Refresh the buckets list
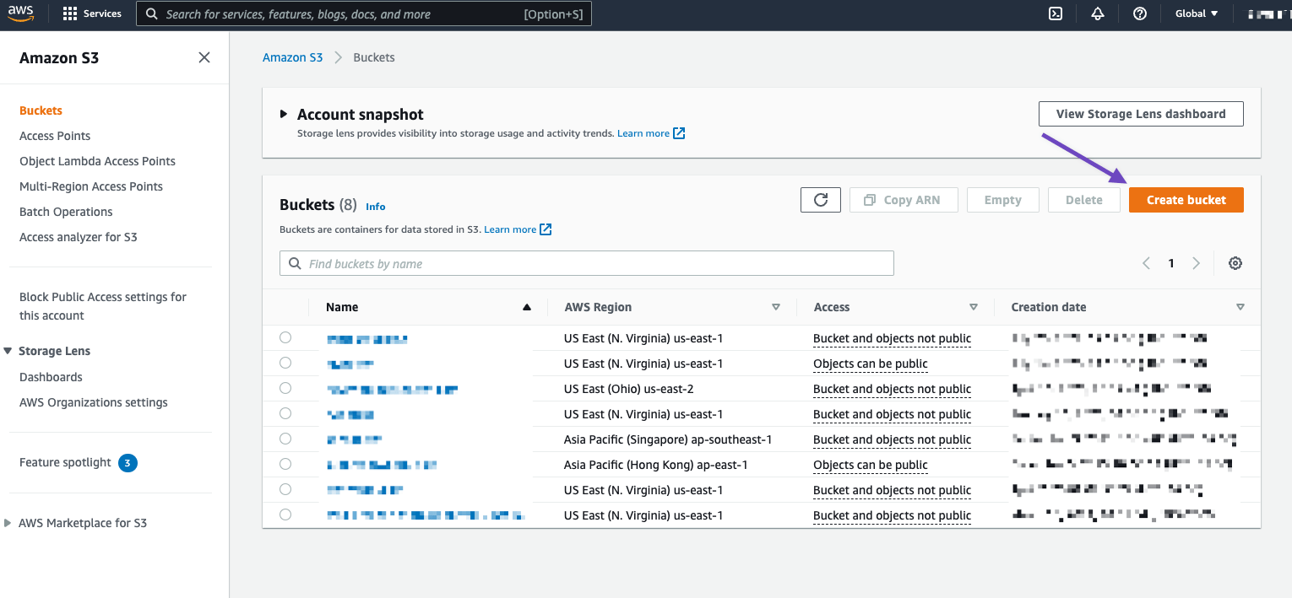The width and height of the screenshot is (1292, 598). pos(820,199)
